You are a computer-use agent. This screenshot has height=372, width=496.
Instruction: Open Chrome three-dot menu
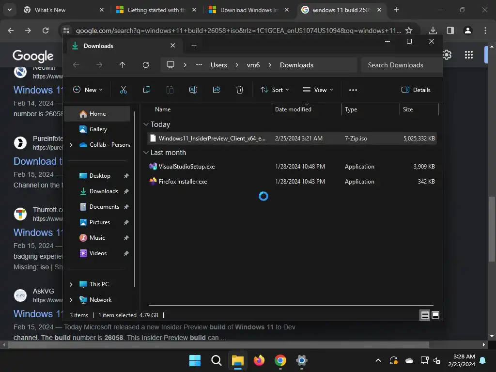tap(485, 31)
